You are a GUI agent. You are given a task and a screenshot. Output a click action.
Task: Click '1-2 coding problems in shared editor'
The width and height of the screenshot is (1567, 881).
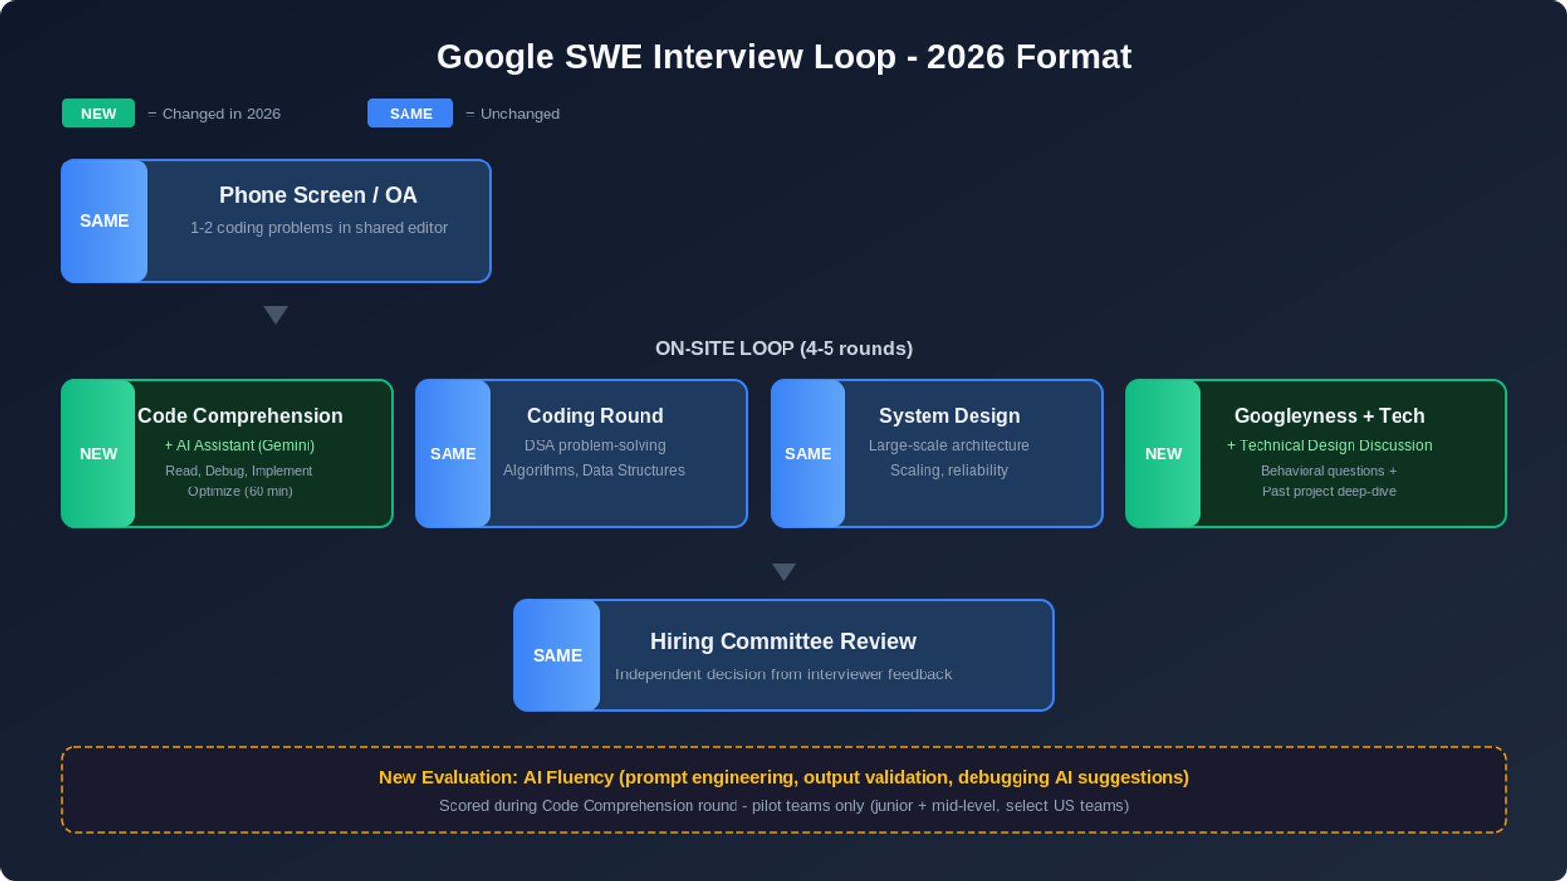click(x=318, y=227)
